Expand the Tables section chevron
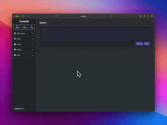Image resolution: width=167 pixels, height=125 pixels. pos(33,39)
